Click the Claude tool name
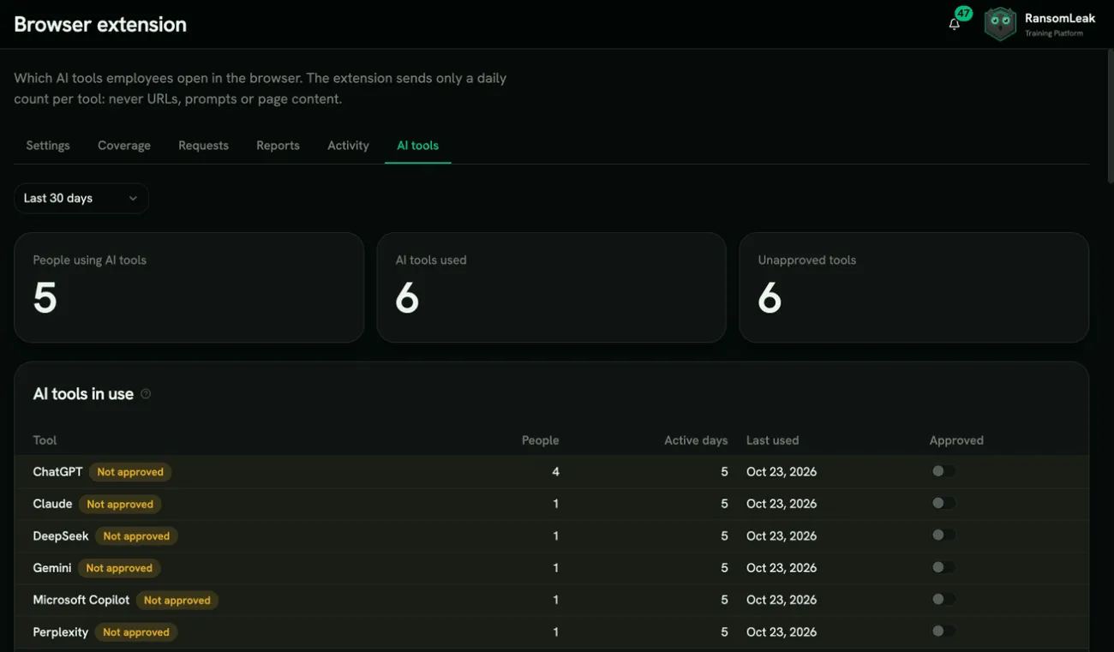1114x652 pixels. pyautogui.click(x=52, y=504)
